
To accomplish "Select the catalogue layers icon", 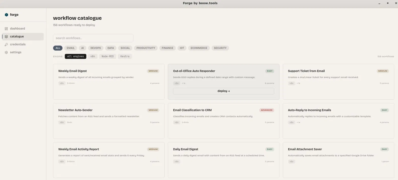I will click(6, 36).
